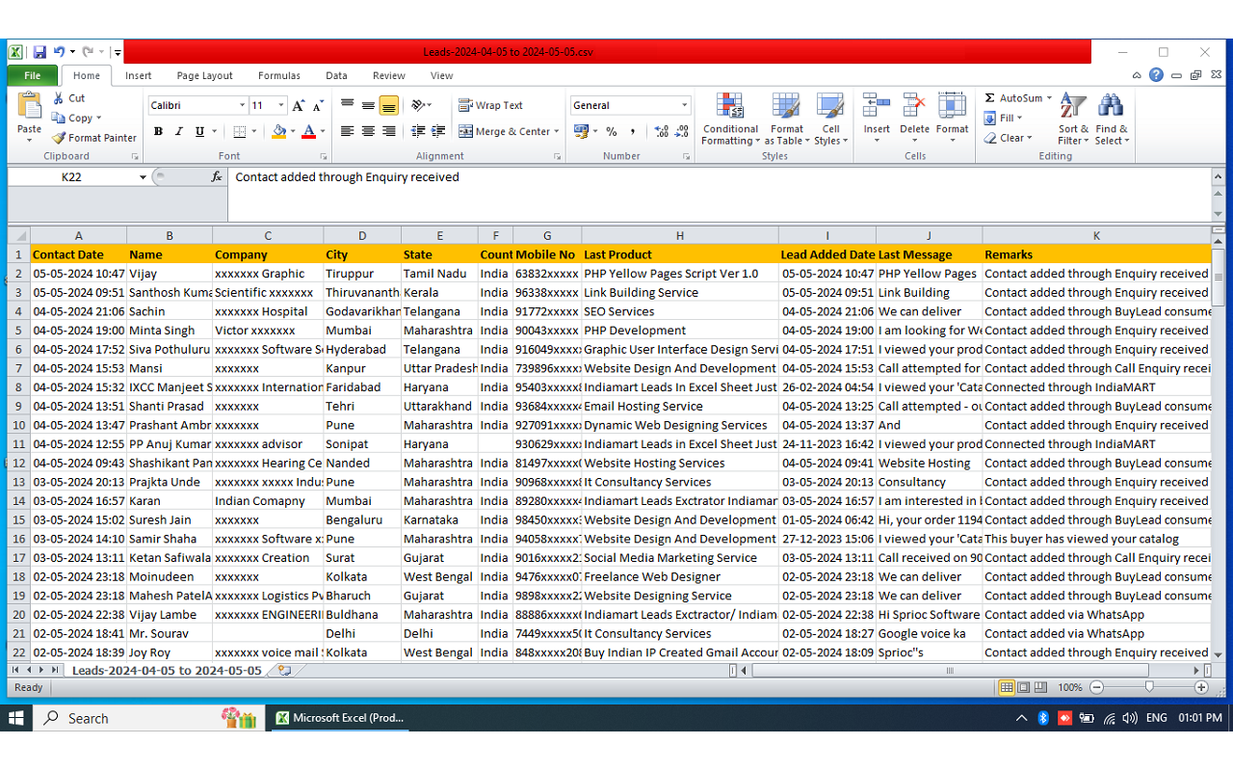The height and width of the screenshot is (771, 1233).
Task: Toggle Italic formatting
Action: (x=179, y=132)
